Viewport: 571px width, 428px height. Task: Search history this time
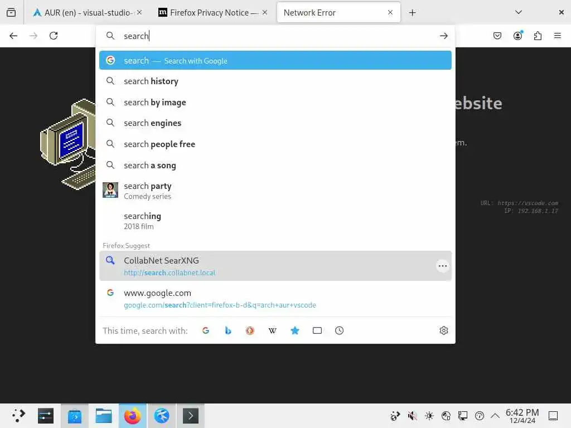pyautogui.click(x=339, y=330)
